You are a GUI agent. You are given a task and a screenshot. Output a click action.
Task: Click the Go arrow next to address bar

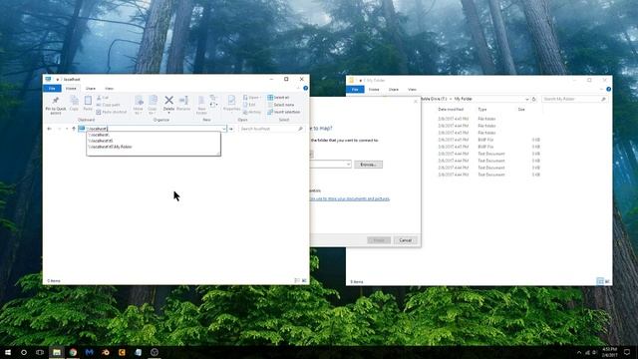tap(231, 129)
